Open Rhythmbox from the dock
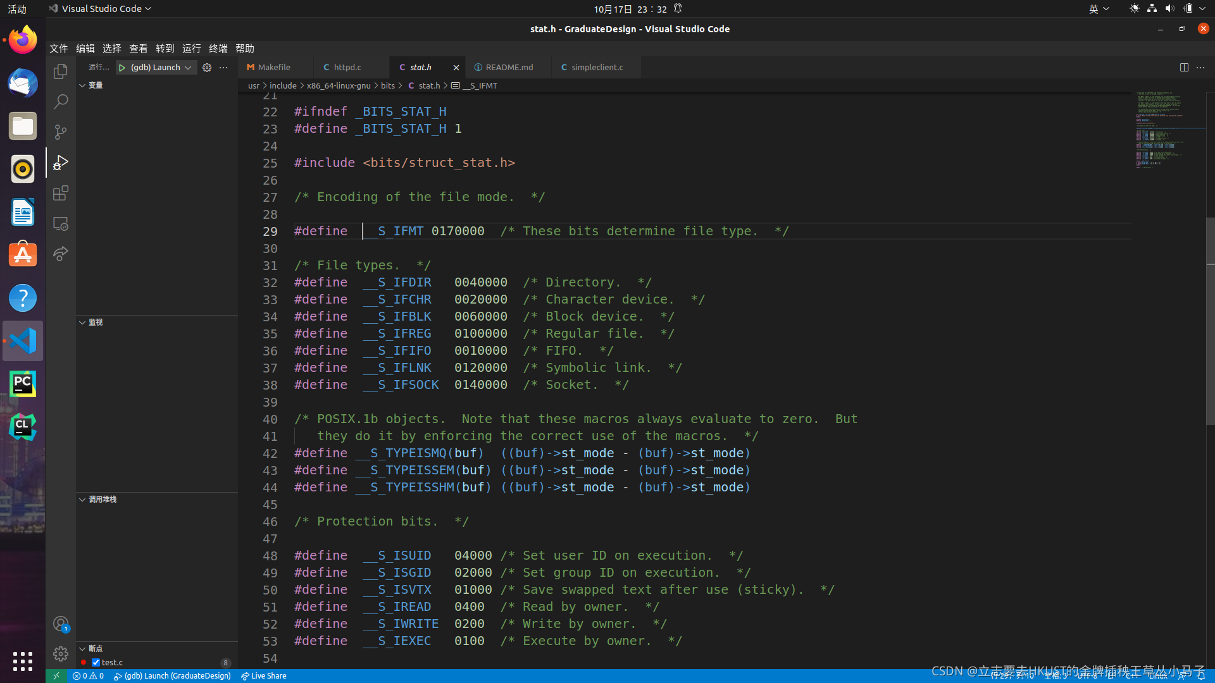 23,169
